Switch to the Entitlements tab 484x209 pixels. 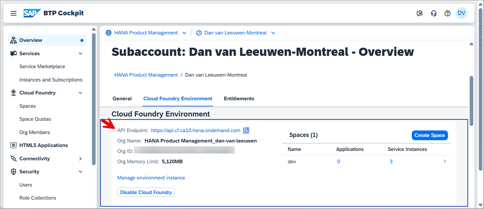[239, 99]
